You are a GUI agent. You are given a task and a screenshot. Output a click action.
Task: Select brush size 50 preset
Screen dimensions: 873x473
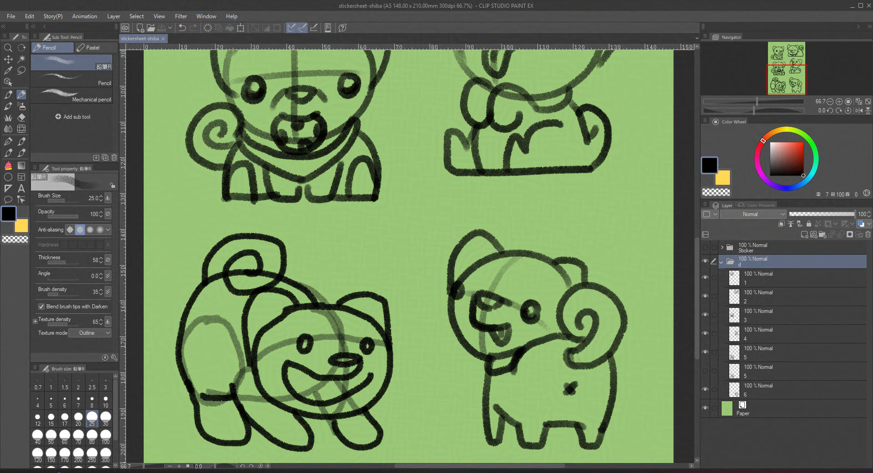pyautogui.click(x=51, y=436)
